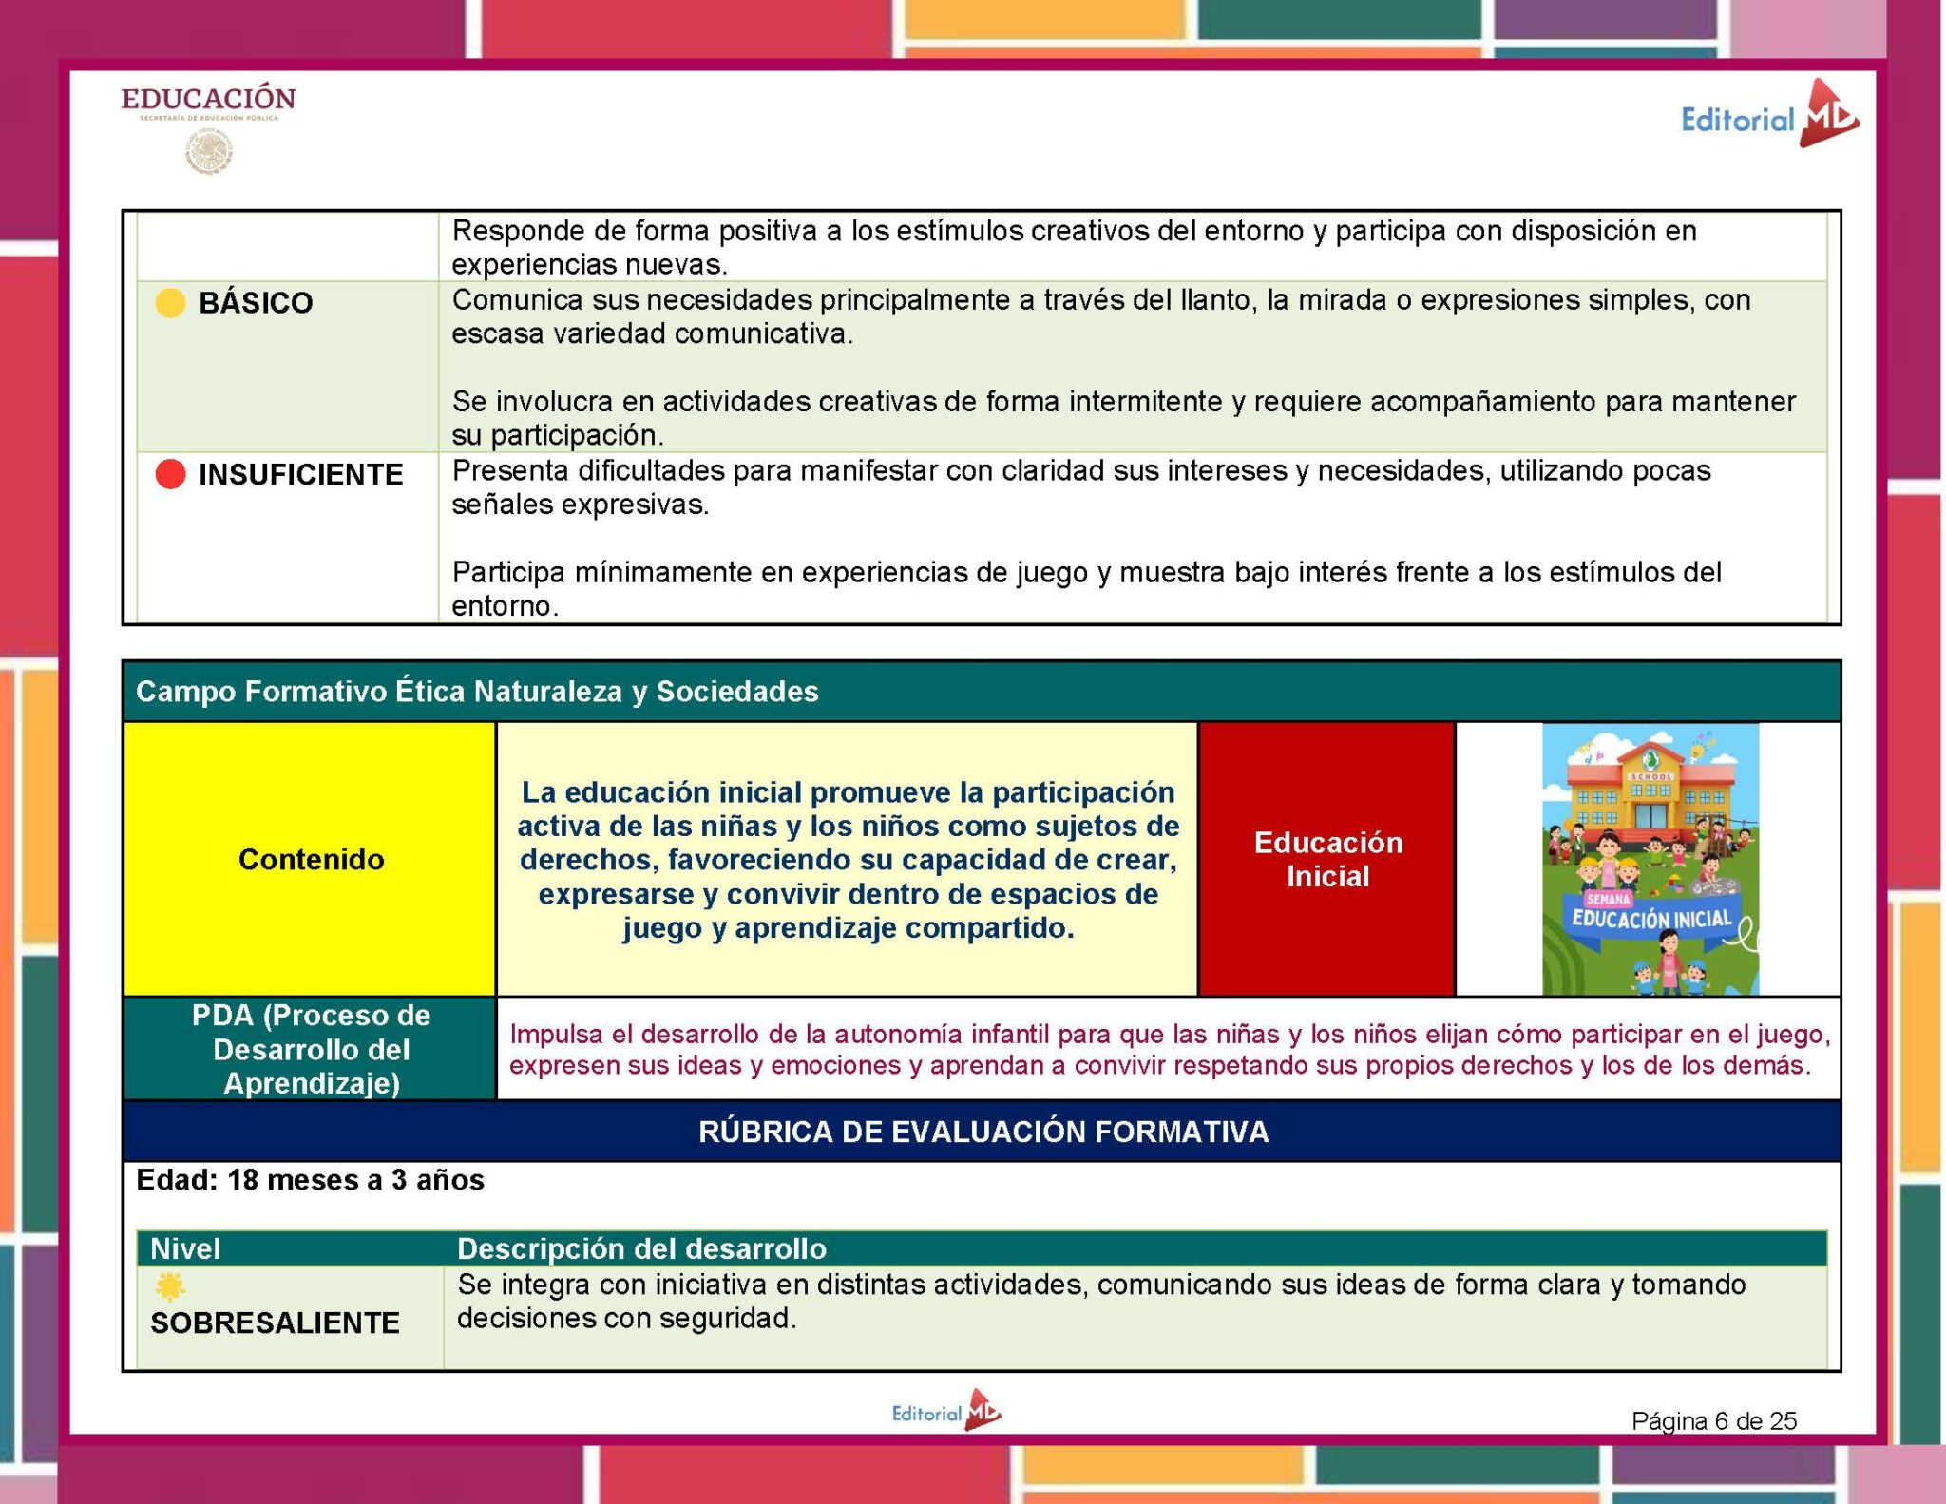The image size is (1946, 1504).
Task: Click the yellow Contenido cell
Action: (311, 859)
